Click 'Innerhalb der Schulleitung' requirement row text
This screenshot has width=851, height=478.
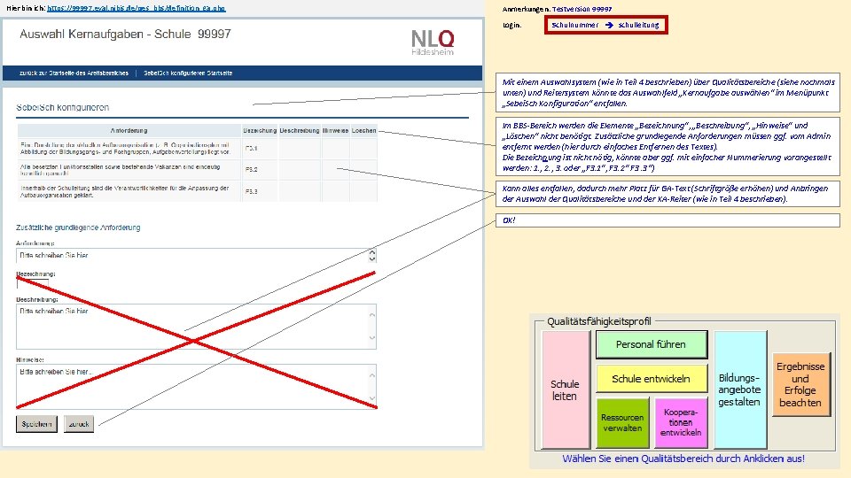click(125, 191)
